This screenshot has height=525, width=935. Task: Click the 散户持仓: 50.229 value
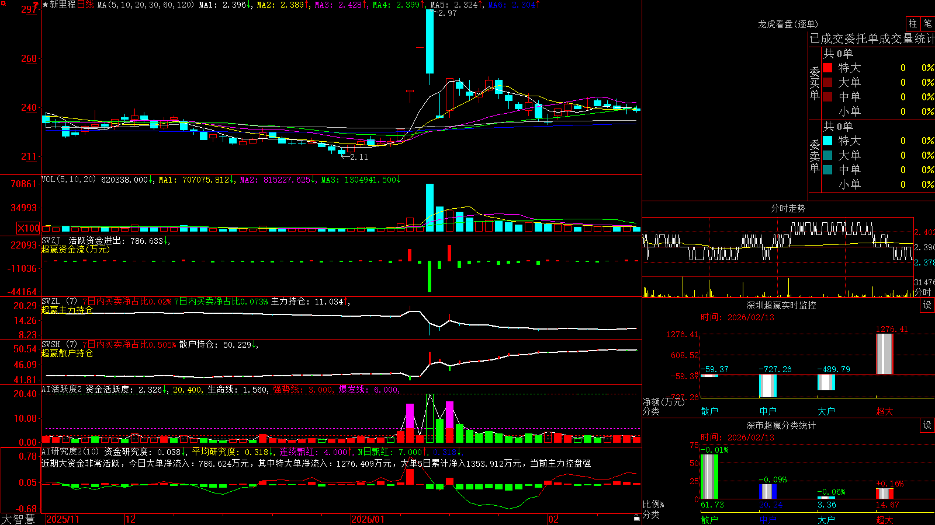click(216, 345)
